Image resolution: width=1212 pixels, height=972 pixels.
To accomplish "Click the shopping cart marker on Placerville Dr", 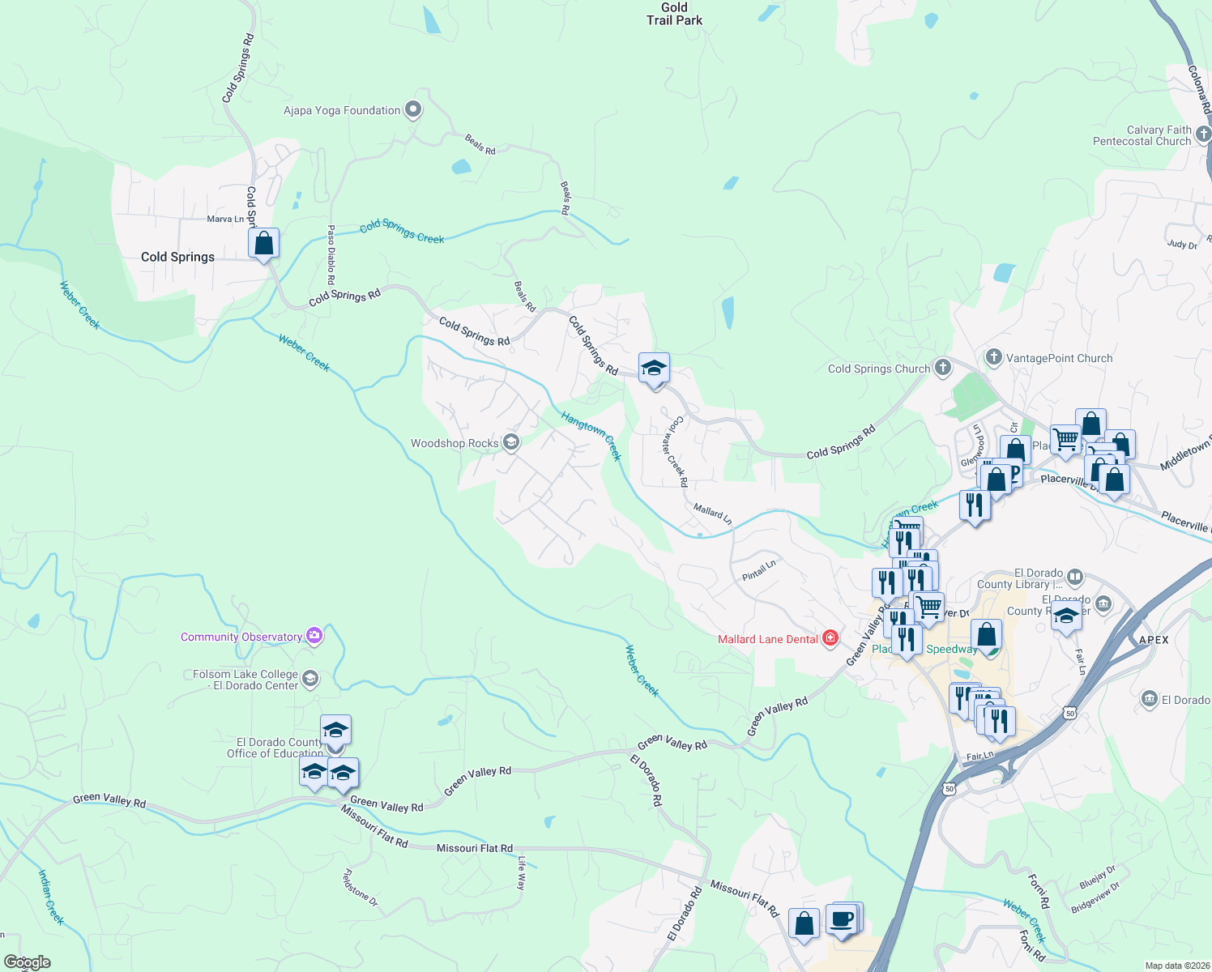I will (x=1065, y=437).
